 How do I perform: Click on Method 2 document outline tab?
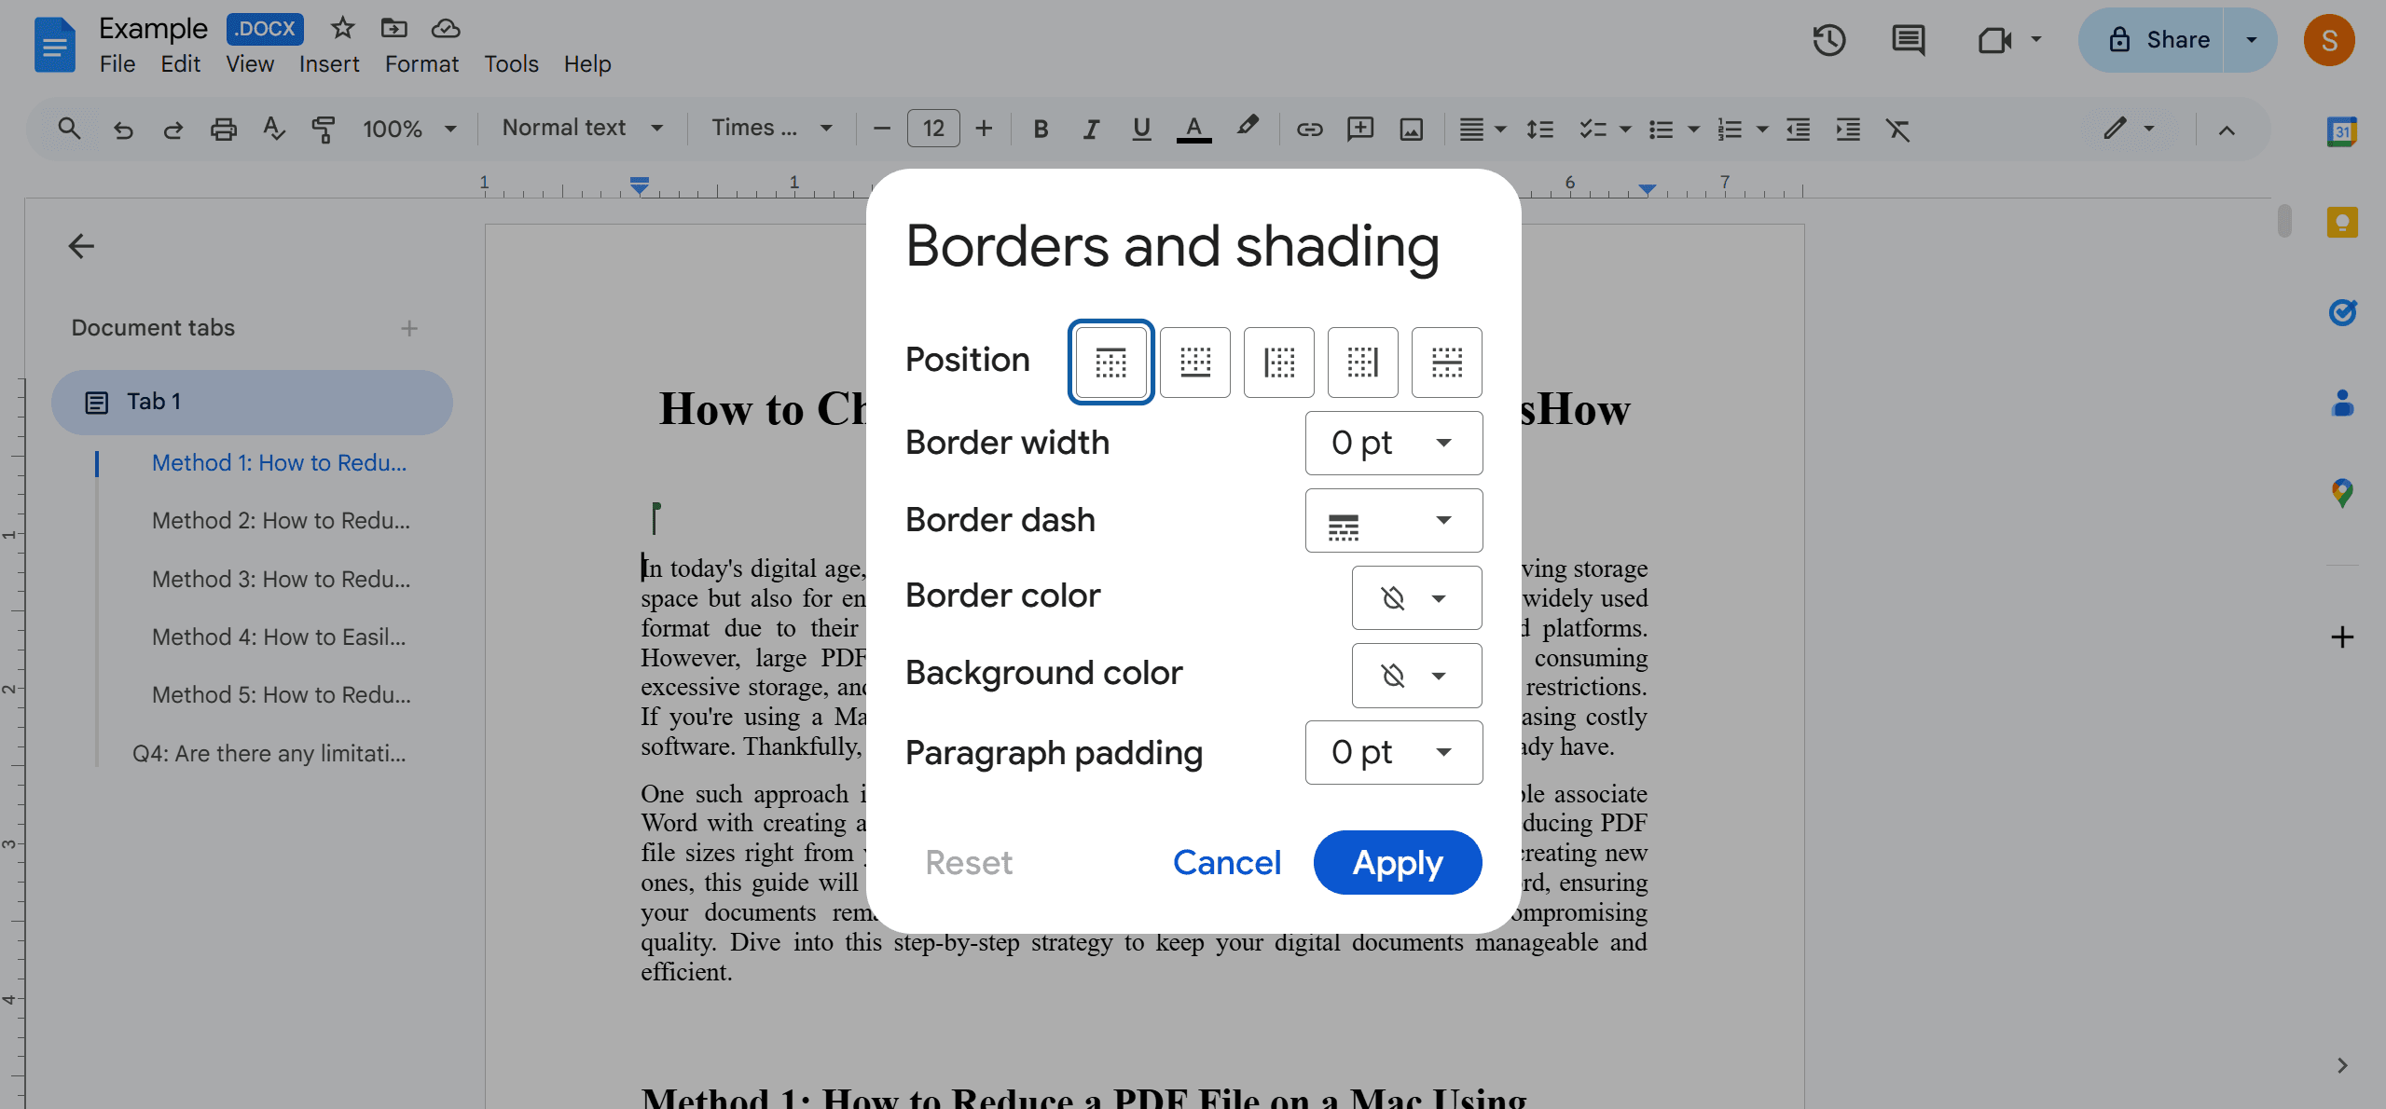[280, 520]
